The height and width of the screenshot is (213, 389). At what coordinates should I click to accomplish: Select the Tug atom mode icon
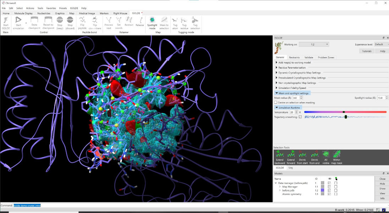click(x=175, y=20)
